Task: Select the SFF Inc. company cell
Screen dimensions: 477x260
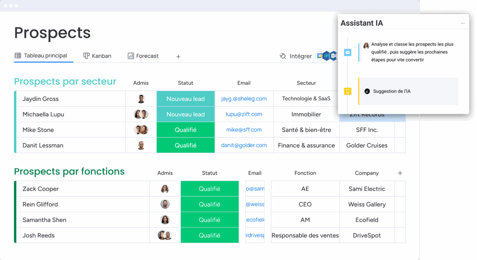Action: [x=367, y=130]
